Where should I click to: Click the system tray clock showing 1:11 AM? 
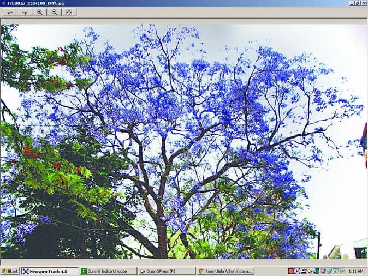point(357,271)
